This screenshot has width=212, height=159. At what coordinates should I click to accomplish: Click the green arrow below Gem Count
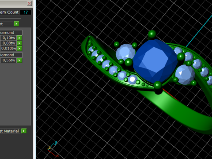pyautogui.click(x=16, y=24)
